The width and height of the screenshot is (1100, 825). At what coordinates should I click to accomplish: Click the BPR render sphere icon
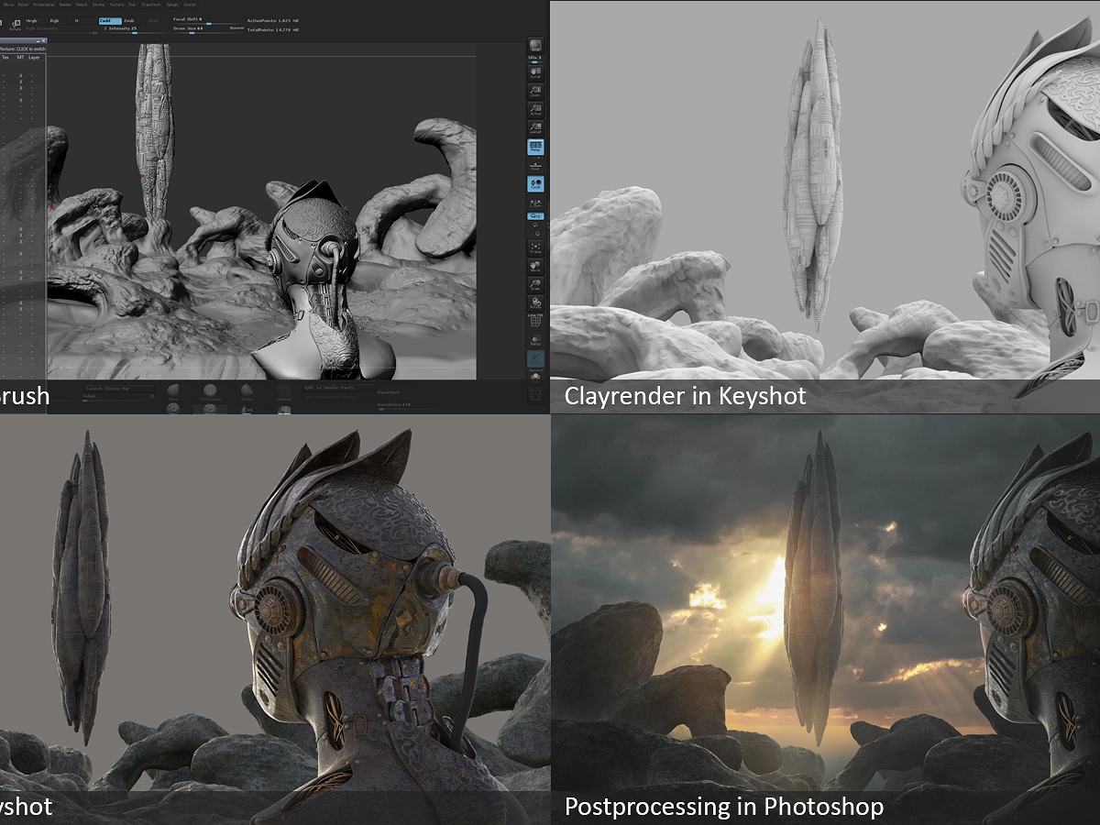pos(536,46)
